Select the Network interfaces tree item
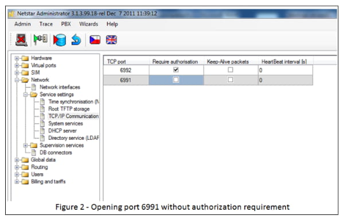 point(60,87)
